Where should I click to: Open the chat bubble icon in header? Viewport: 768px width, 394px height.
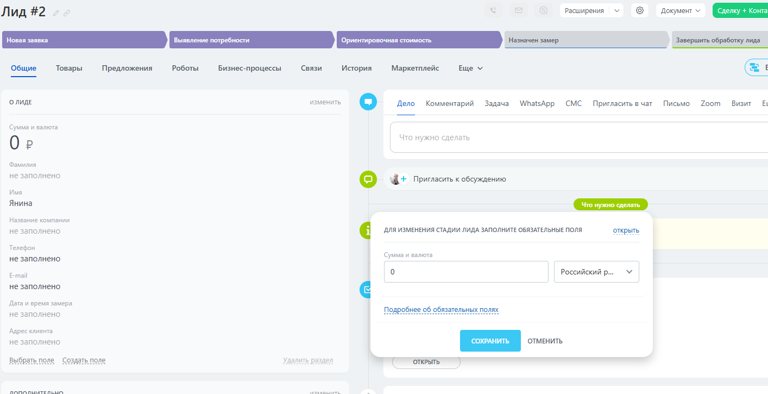coord(544,10)
